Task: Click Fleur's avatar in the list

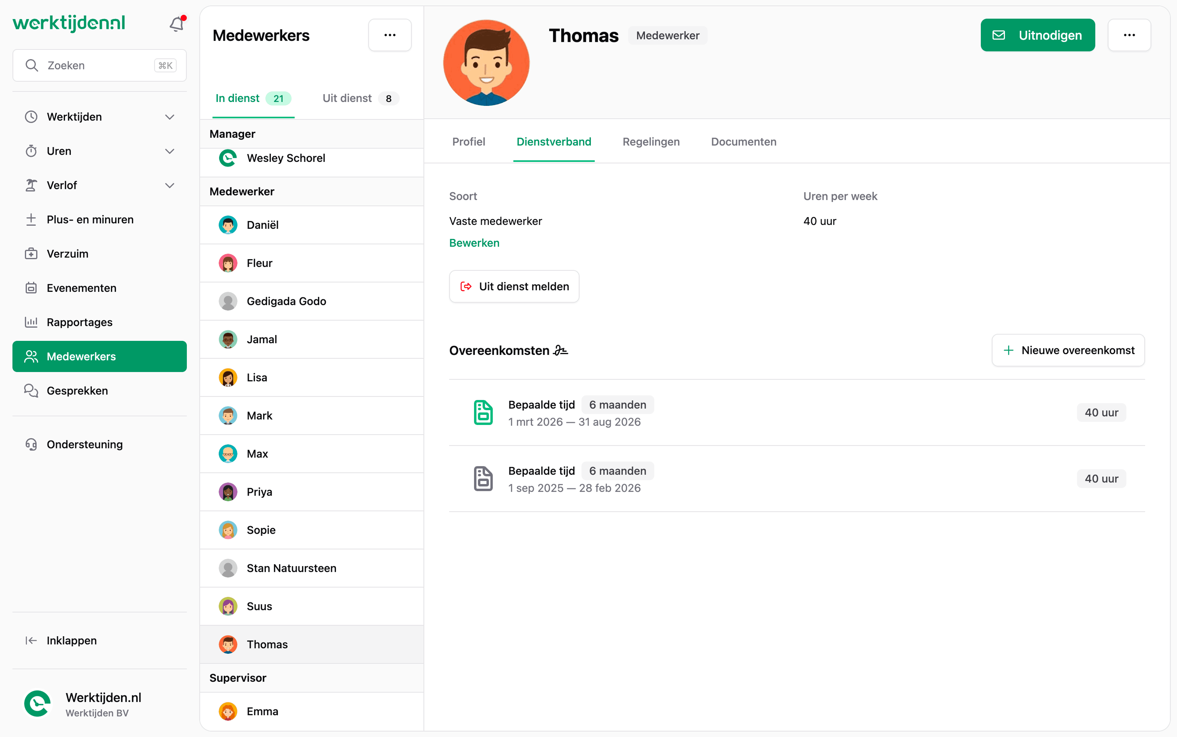Action: tap(228, 263)
